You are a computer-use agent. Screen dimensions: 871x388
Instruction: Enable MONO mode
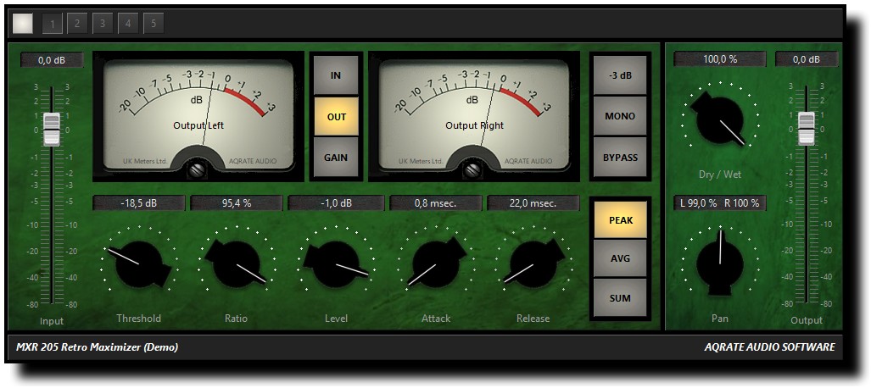620,117
